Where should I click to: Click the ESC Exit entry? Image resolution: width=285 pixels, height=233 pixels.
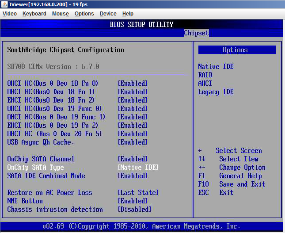point(216,193)
